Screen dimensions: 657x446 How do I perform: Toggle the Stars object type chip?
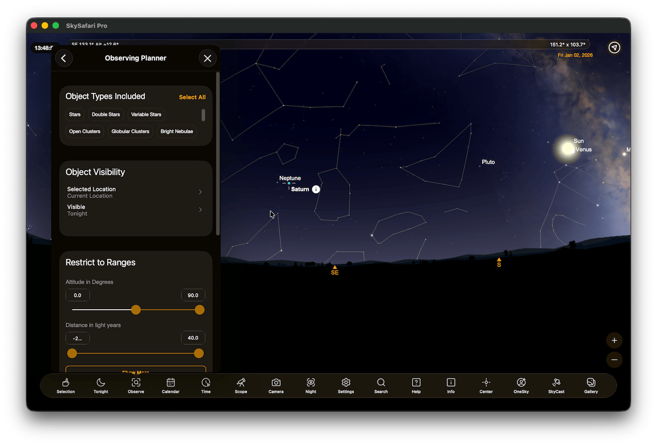75,115
